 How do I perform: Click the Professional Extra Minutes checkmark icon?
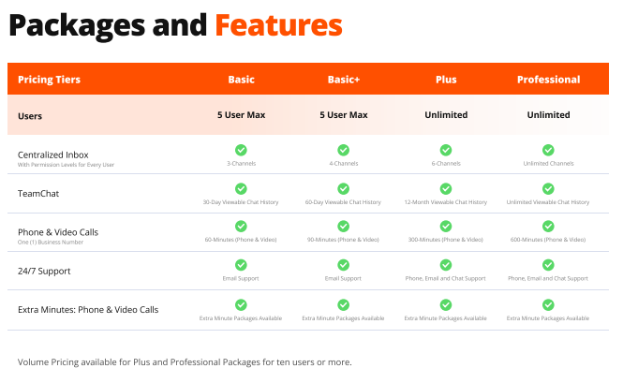548,305
